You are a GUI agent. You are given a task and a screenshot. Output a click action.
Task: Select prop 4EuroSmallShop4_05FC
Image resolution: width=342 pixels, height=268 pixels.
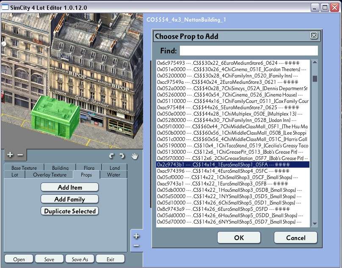pos(233,171)
